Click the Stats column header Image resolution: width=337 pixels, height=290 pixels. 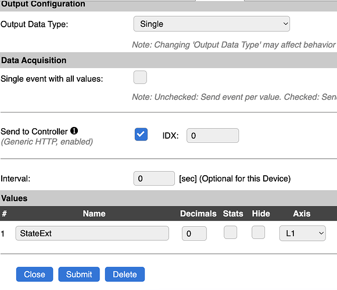click(x=233, y=213)
